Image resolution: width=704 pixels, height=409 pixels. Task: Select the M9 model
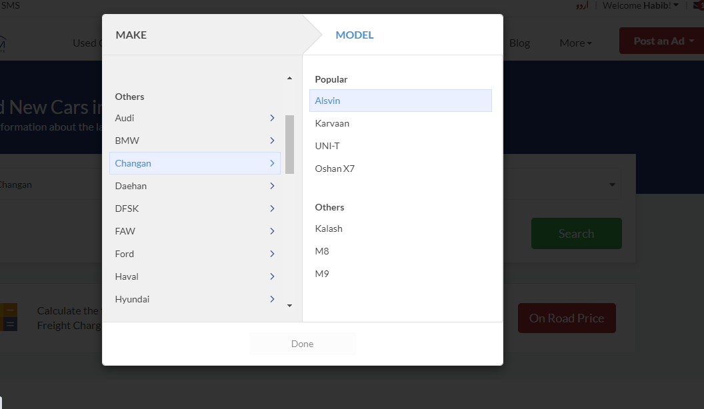pyautogui.click(x=401, y=274)
